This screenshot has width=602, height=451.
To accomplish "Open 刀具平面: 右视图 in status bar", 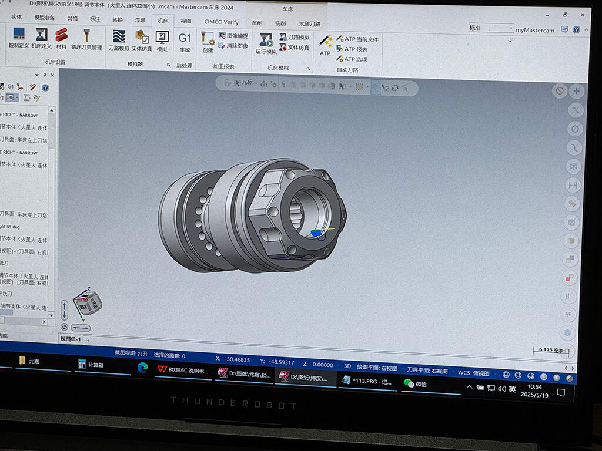I will 427,371.
